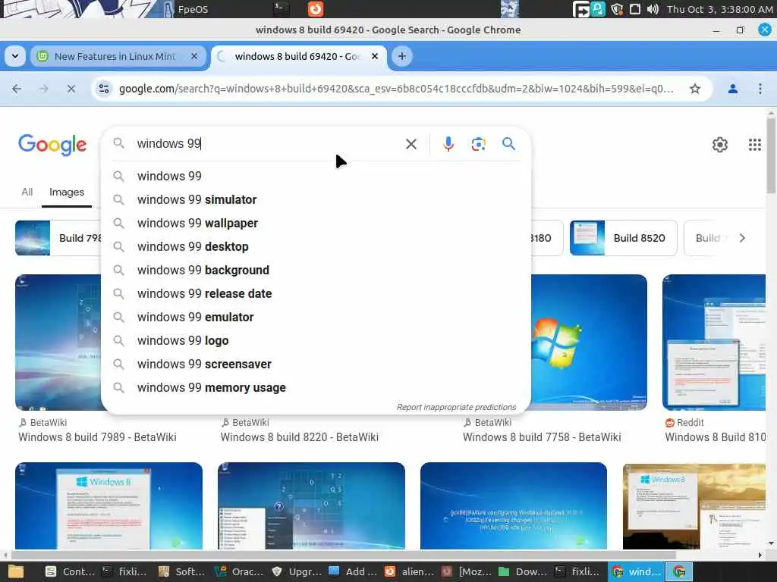Switch to the Oracle VirtualBox taskbar item
Viewport: 777px width, 582px height.
click(239, 571)
